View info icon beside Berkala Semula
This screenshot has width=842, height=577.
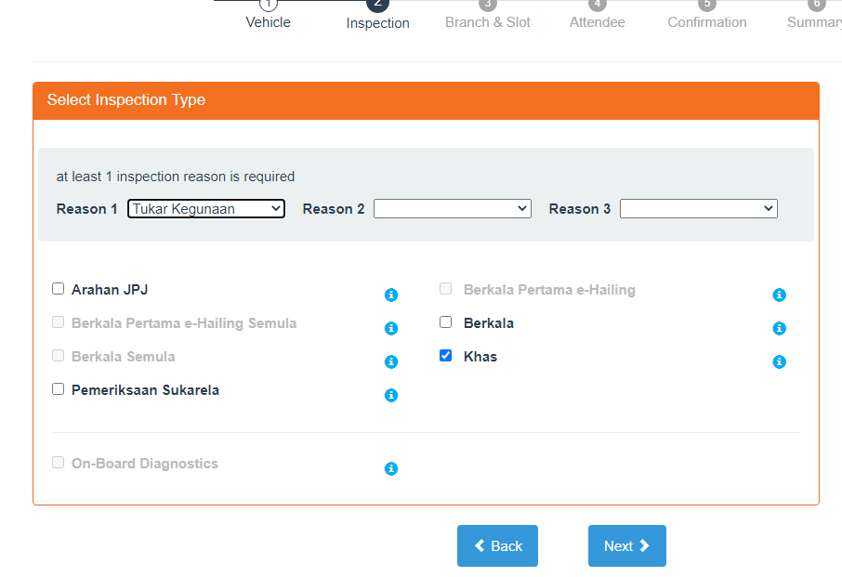391,361
